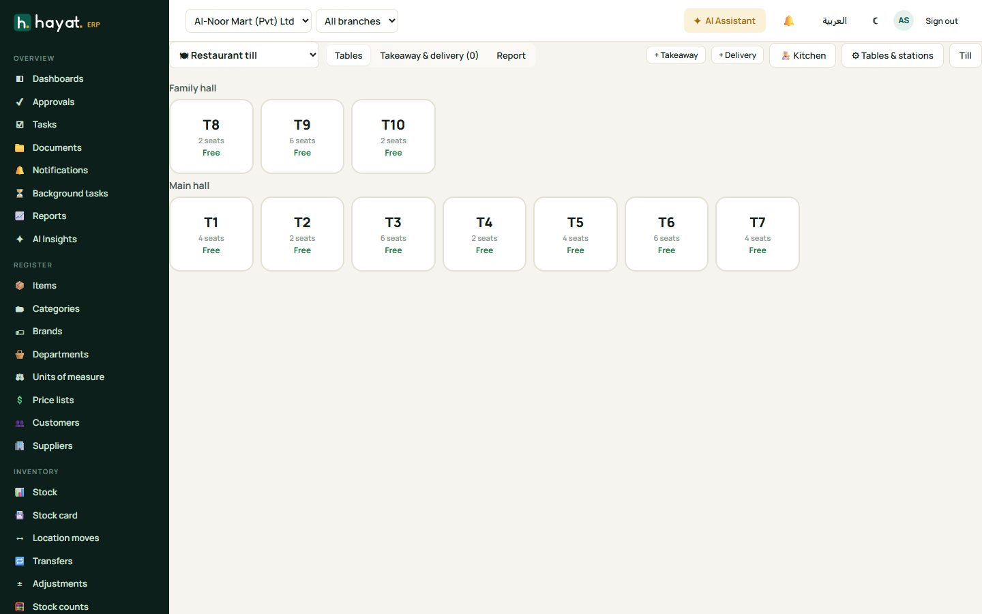Expand the All branches dropdown
The image size is (982, 614).
click(357, 21)
